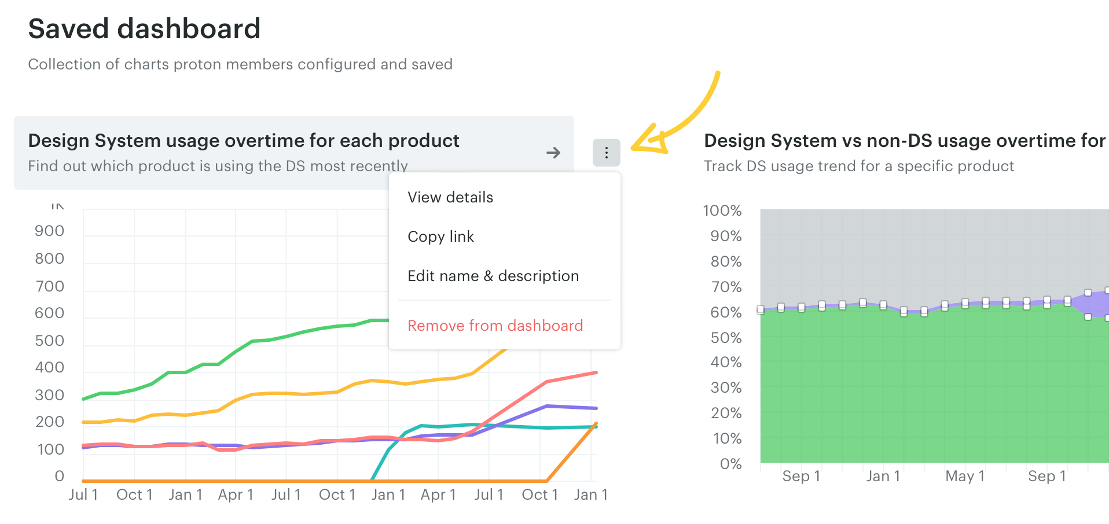Pick Edit name & description option
The width and height of the screenshot is (1109, 524).
point(493,276)
